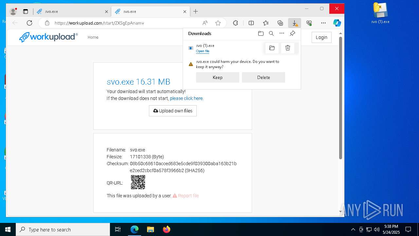The image size is (419, 236).
Task: Open more options in Downloads panel
Action: point(282,33)
